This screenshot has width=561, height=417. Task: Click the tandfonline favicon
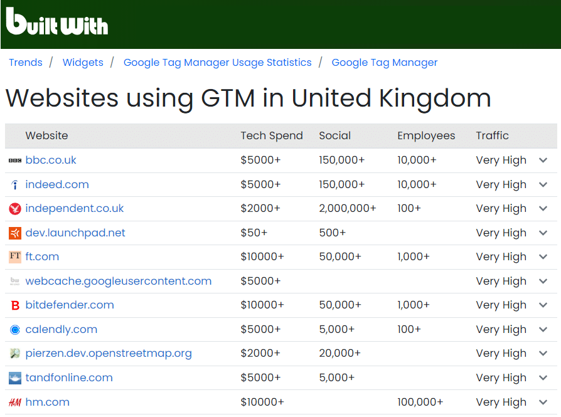pyautogui.click(x=15, y=378)
